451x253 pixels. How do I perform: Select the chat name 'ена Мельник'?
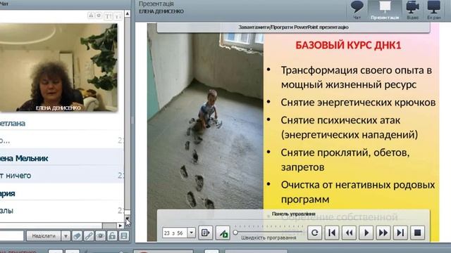[24, 158]
